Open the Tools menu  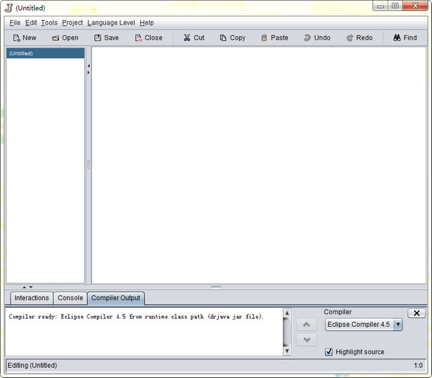click(49, 23)
